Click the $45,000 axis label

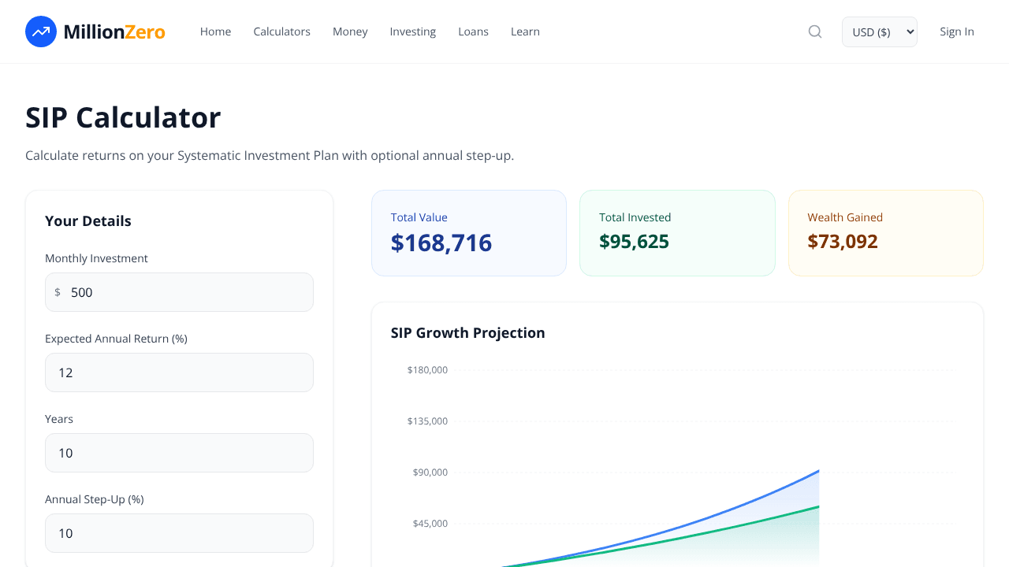[430, 524]
